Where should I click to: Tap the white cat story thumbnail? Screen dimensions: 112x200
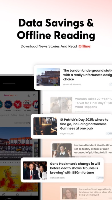pyautogui.click(x=61, y=105)
